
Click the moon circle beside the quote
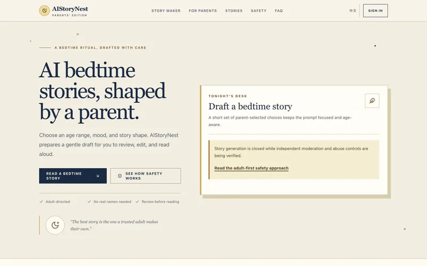[55, 225]
